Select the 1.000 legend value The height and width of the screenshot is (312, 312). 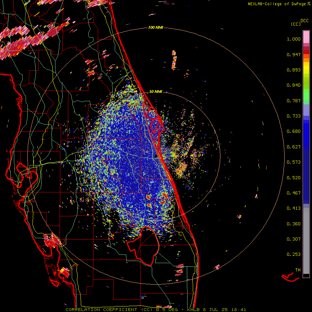coord(294,39)
